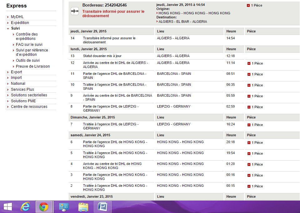Click the date header jeudi, Janvier 29, 2015
This screenshot has width=300, height=213.
tap(89, 31)
